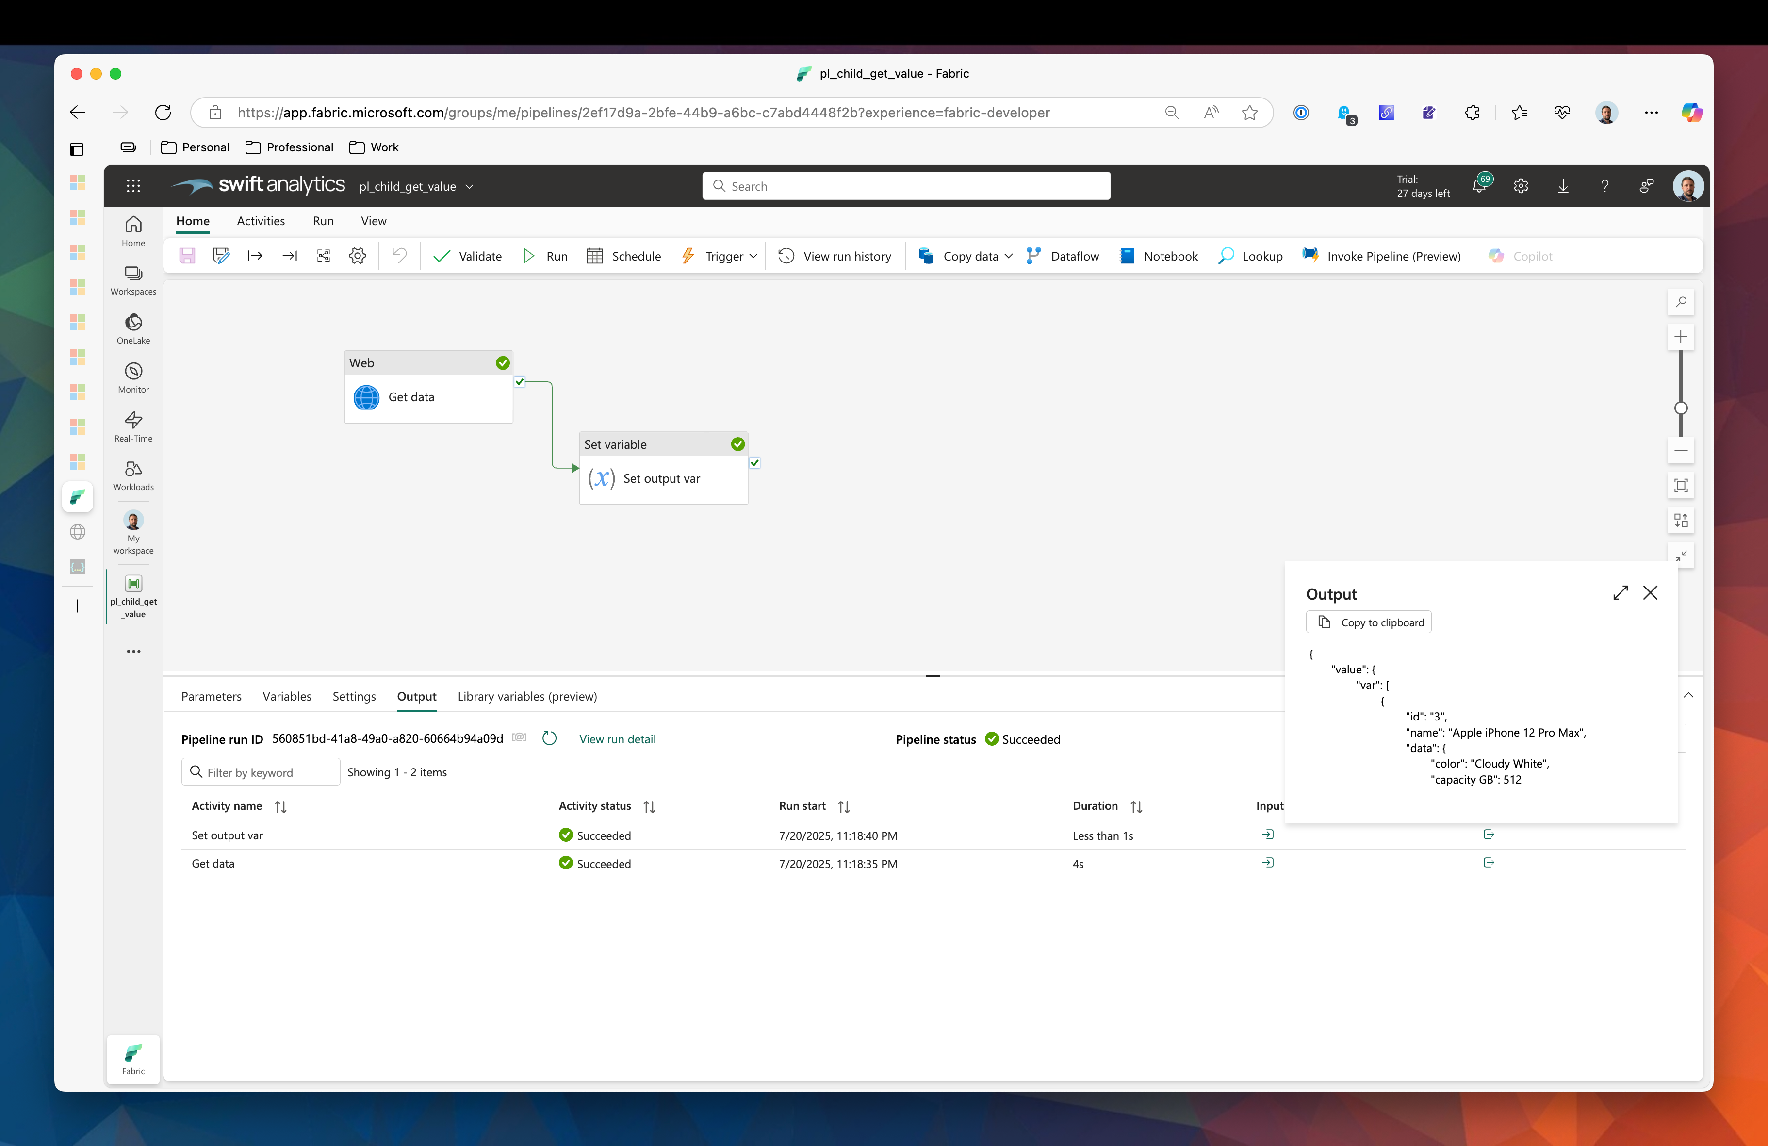1768x1146 pixels.
Task: Click the Run pipeline button
Action: pos(546,256)
